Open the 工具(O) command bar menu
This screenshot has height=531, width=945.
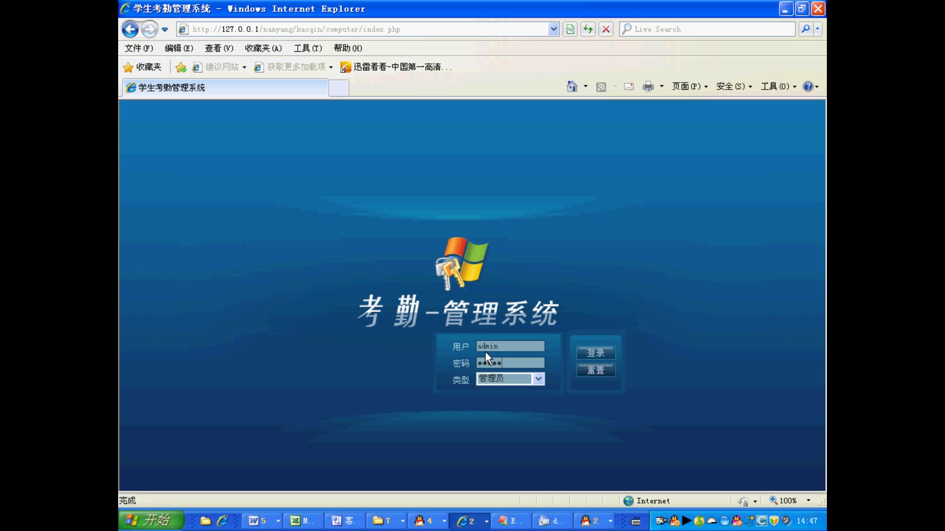(779, 87)
